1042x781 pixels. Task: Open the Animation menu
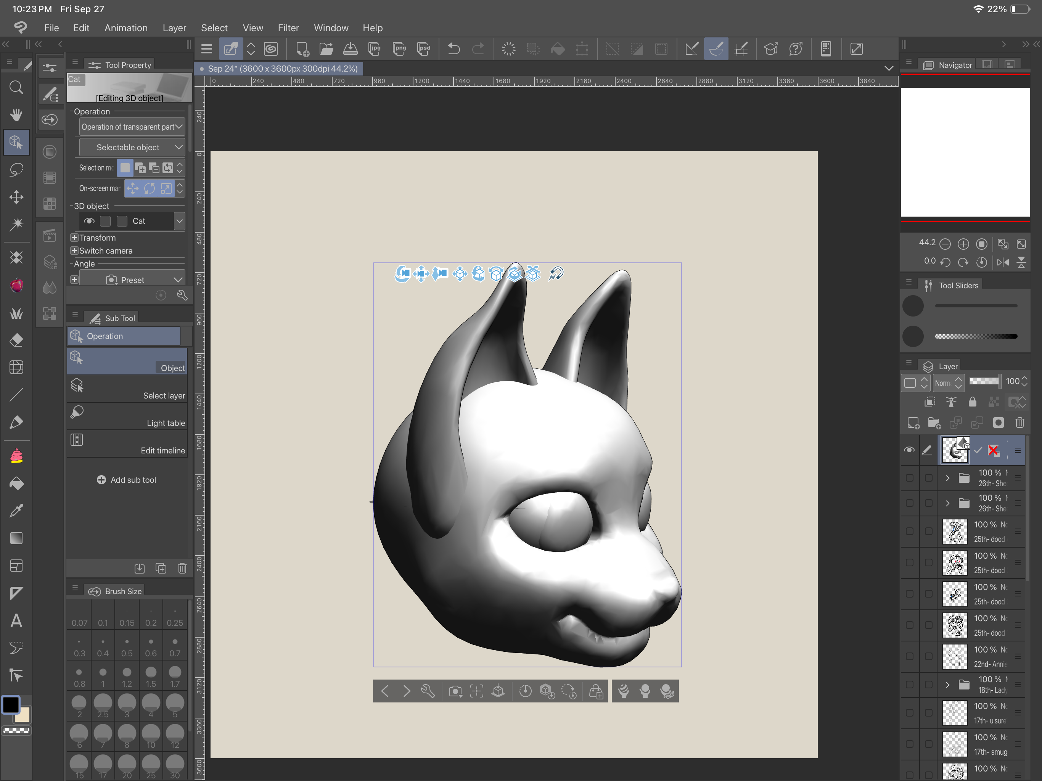126,28
